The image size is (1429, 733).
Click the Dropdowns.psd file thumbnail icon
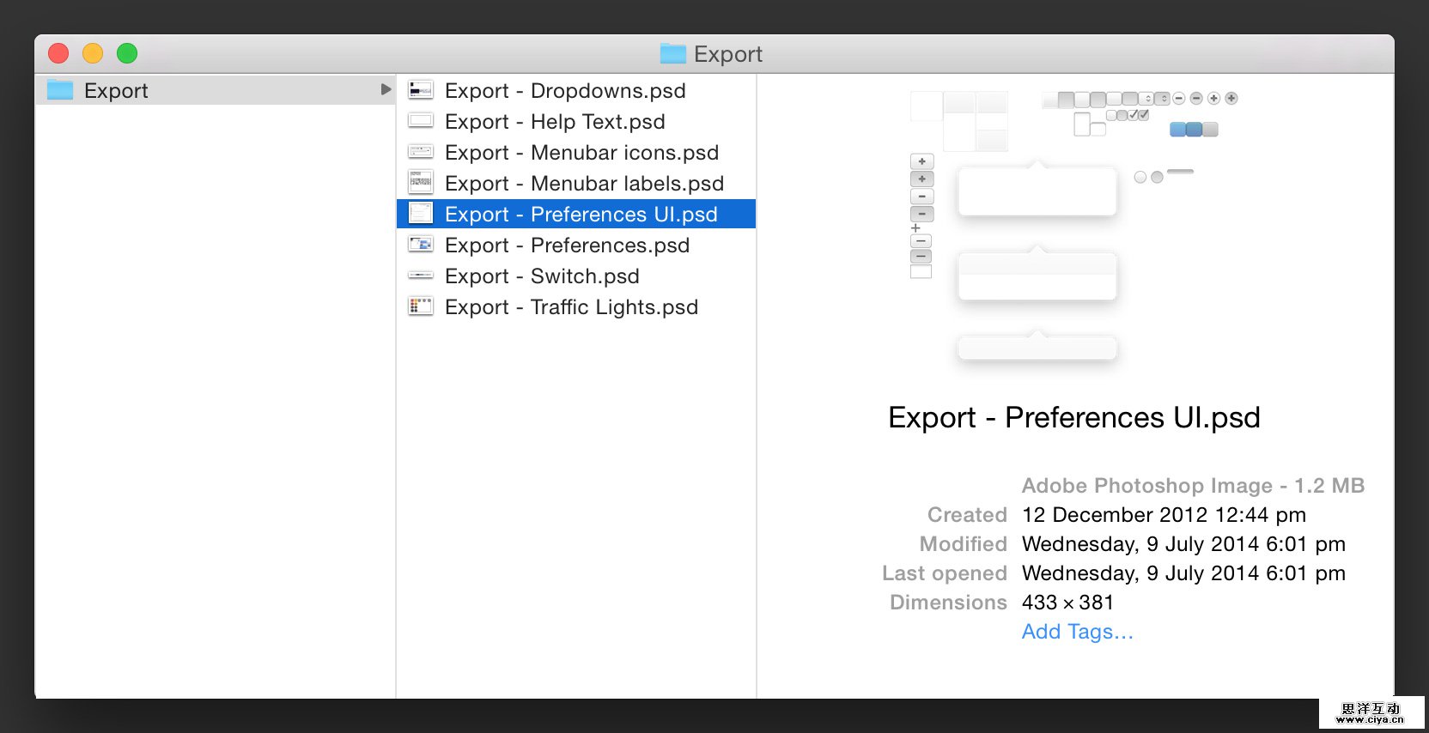coord(420,90)
